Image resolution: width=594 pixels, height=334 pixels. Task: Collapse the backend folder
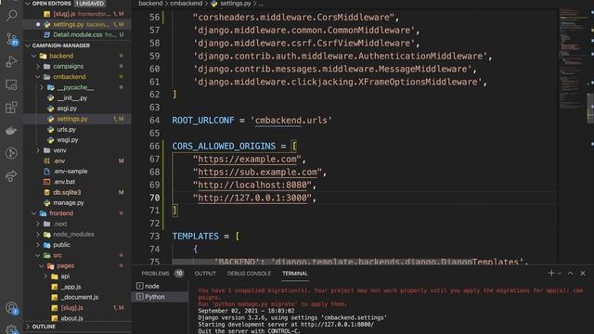coord(34,56)
